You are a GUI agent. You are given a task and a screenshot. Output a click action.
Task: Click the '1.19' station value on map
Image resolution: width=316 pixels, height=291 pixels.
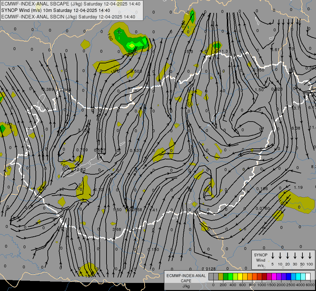[x=298, y=188]
